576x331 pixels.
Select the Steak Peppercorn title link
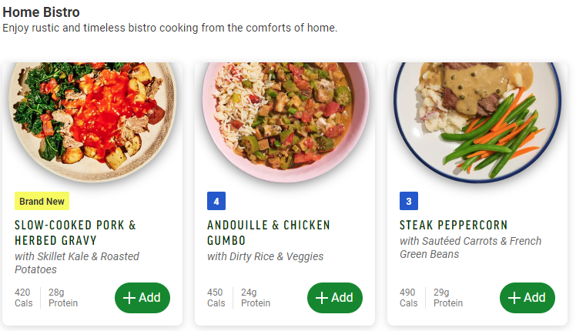click(x=454, y=226)
